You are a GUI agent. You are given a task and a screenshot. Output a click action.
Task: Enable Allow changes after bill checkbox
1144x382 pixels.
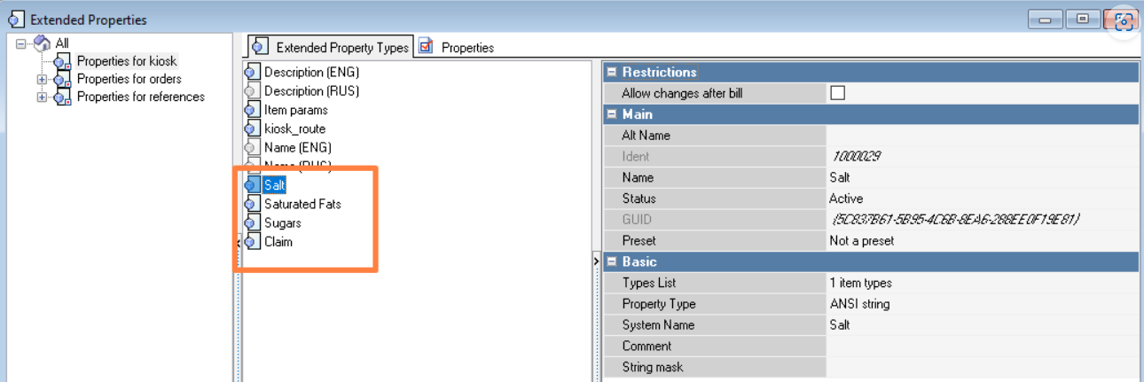(837, 93)
